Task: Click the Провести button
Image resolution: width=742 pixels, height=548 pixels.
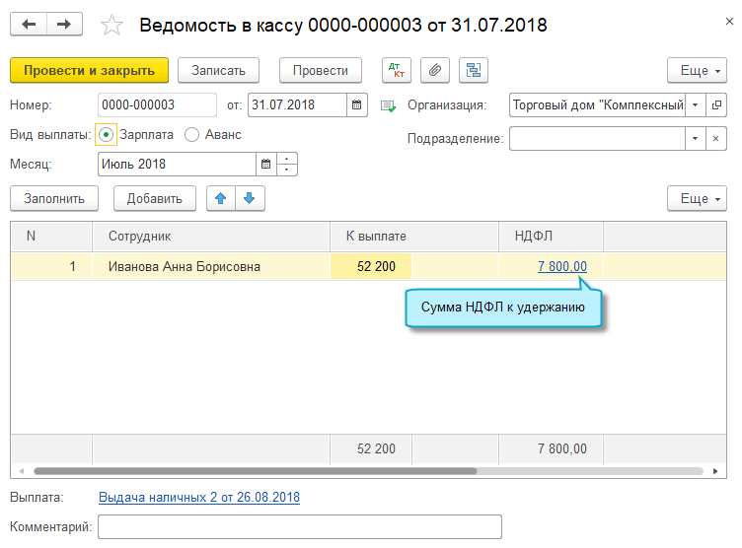Action: point(321,70)
